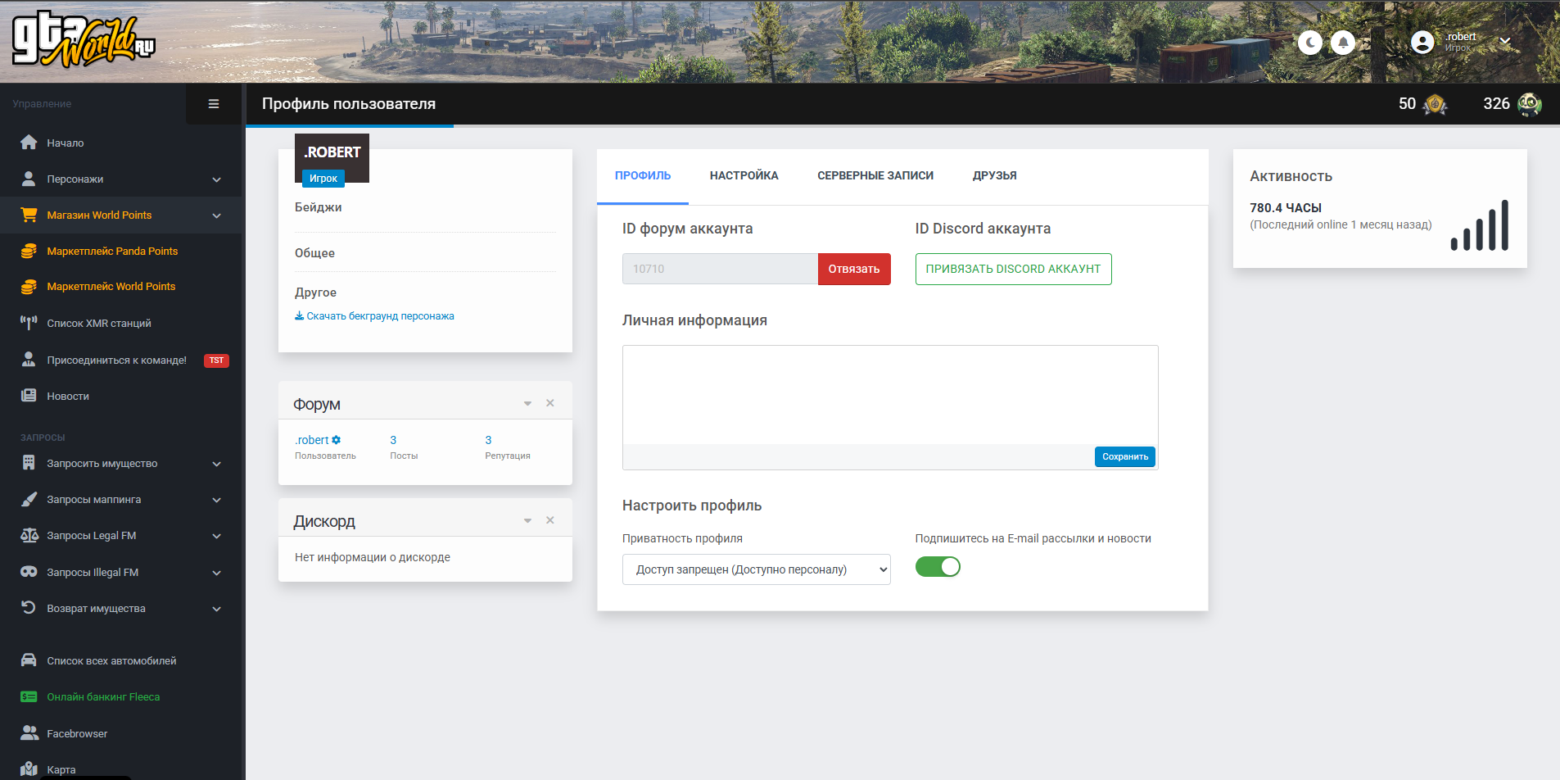Click the shopping cart icon beside Магазин World Points
This screenshot has height=780, width=1560.
coord(29,215)
